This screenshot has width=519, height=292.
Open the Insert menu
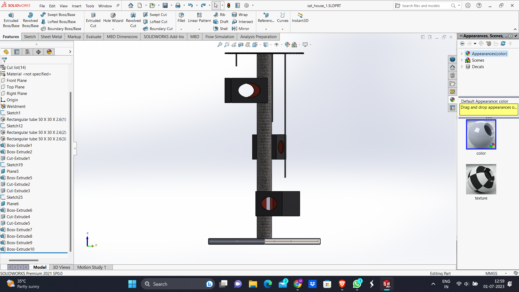pyautogui.click(x=76, y=6)
